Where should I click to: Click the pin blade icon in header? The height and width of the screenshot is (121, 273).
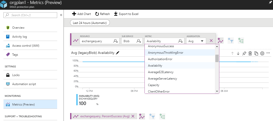271,2
